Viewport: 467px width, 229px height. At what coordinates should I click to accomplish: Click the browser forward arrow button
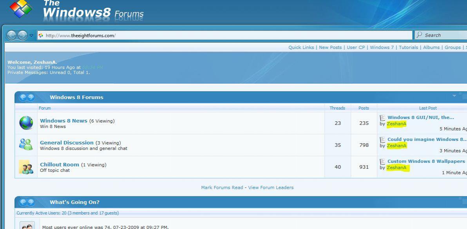click(22, 35)
